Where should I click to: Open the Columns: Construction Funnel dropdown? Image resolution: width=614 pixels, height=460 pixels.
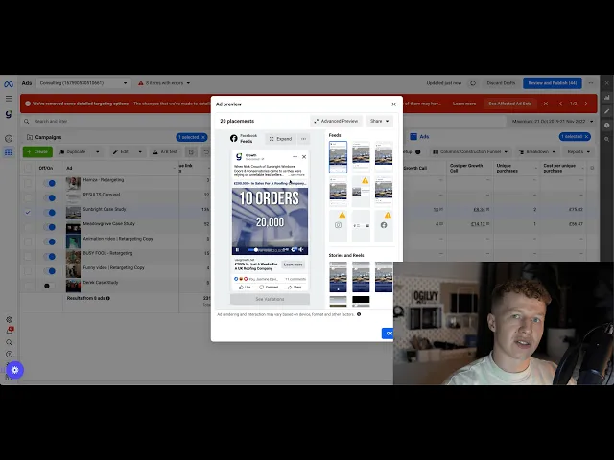point(470,151)
